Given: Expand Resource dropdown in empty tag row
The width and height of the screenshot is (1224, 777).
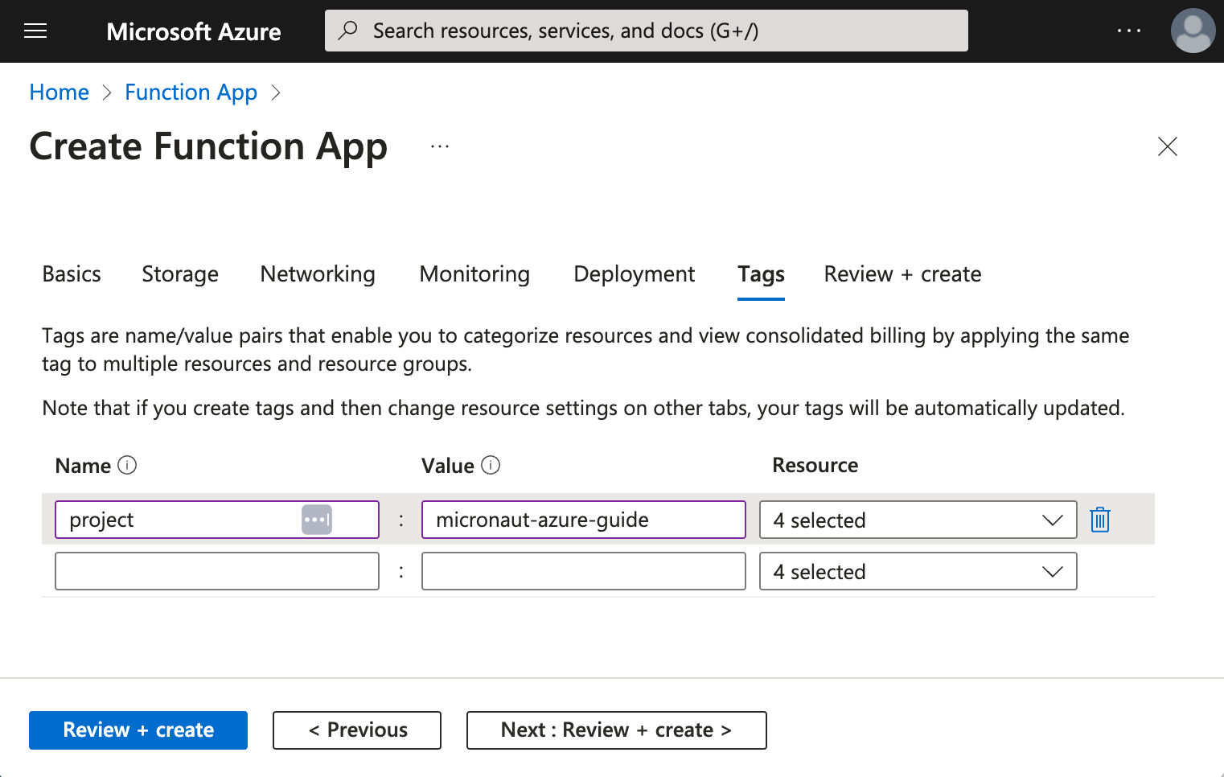Looking at the screenshot, I should pos(918,571).
